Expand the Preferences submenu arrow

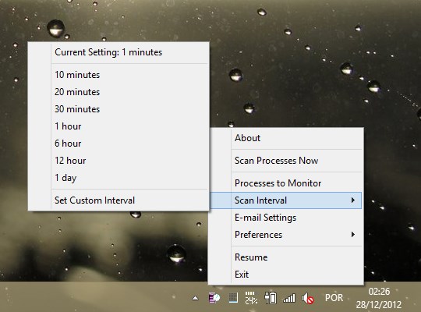pyautogui.click(x=353, y=235)
